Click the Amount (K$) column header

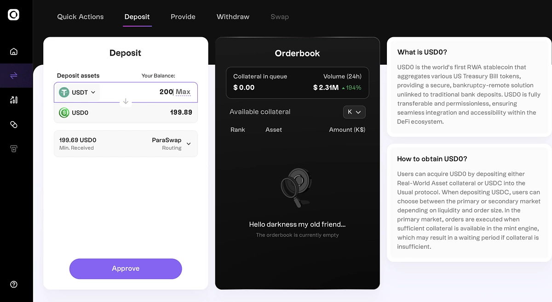[347, 130]
